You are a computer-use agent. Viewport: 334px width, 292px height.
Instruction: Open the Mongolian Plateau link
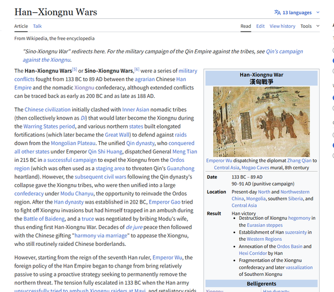point(73,143)
